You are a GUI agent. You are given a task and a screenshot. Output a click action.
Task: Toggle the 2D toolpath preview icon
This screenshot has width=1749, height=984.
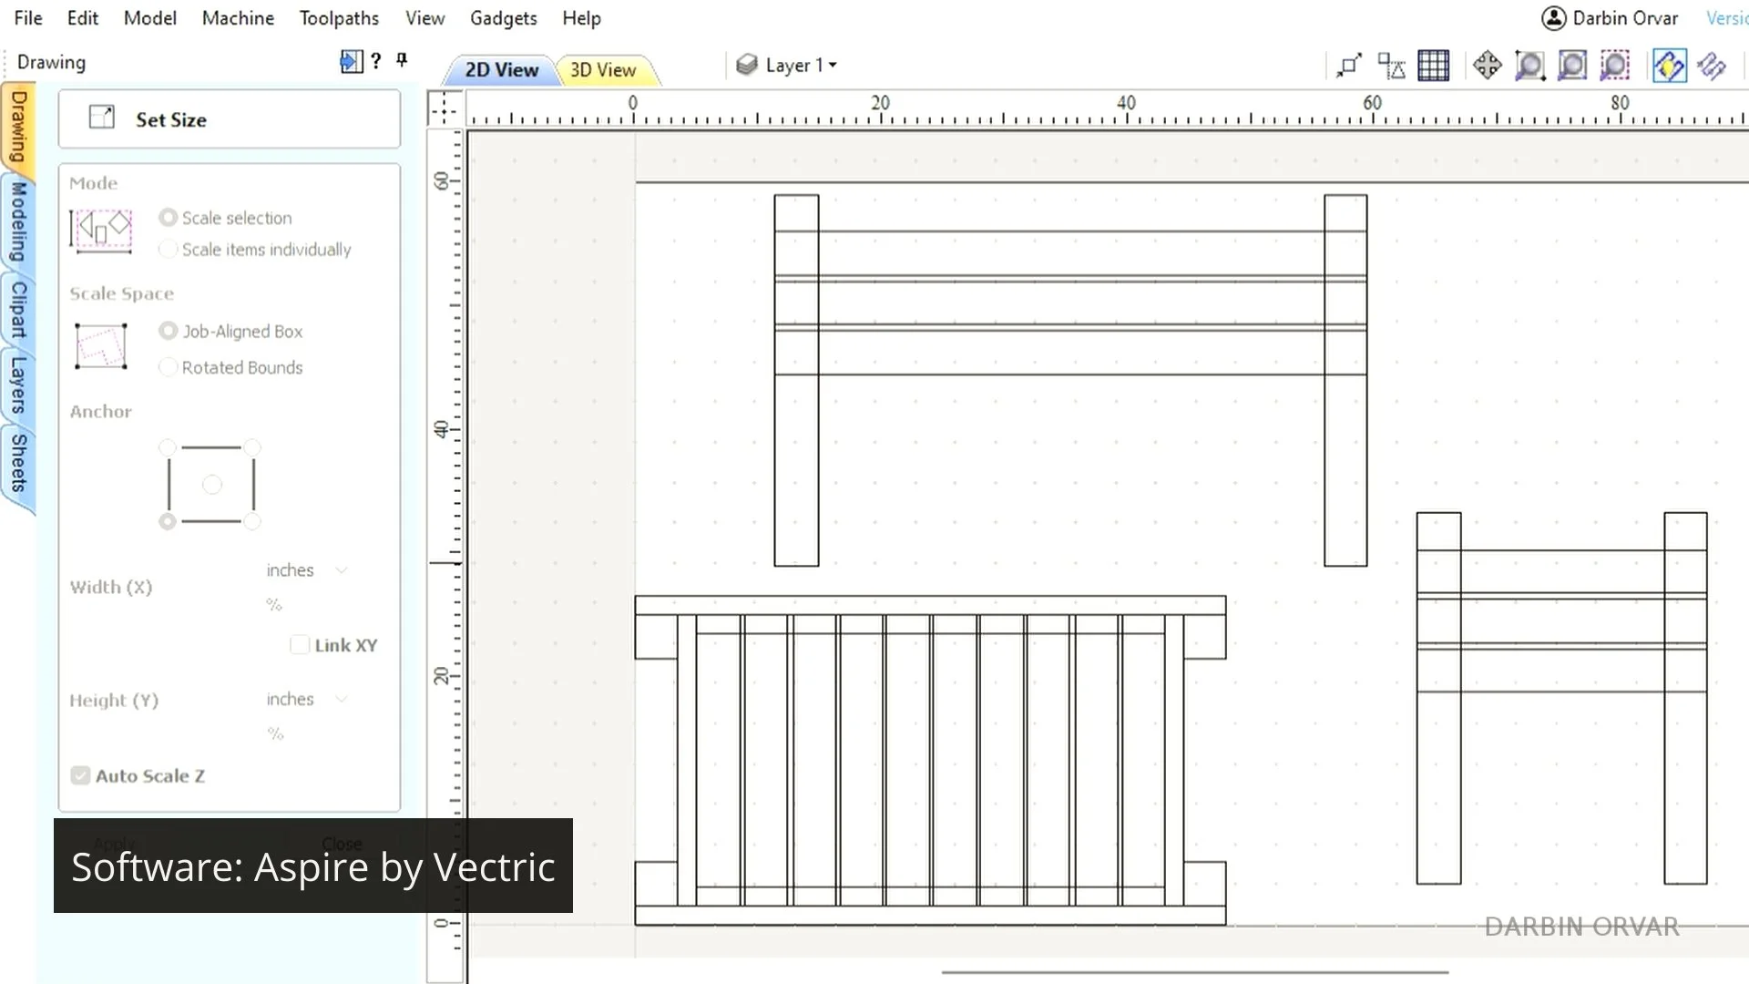click(x=1670, y=66)
